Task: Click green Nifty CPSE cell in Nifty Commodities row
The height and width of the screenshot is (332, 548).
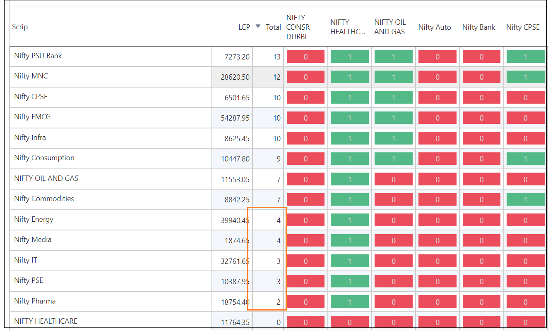Action: [x=526, y=200]
